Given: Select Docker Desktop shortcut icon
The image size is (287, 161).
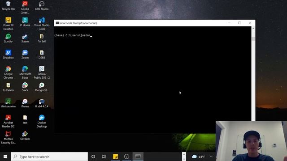Looking at the screenshot, I should tap(42, 121).
